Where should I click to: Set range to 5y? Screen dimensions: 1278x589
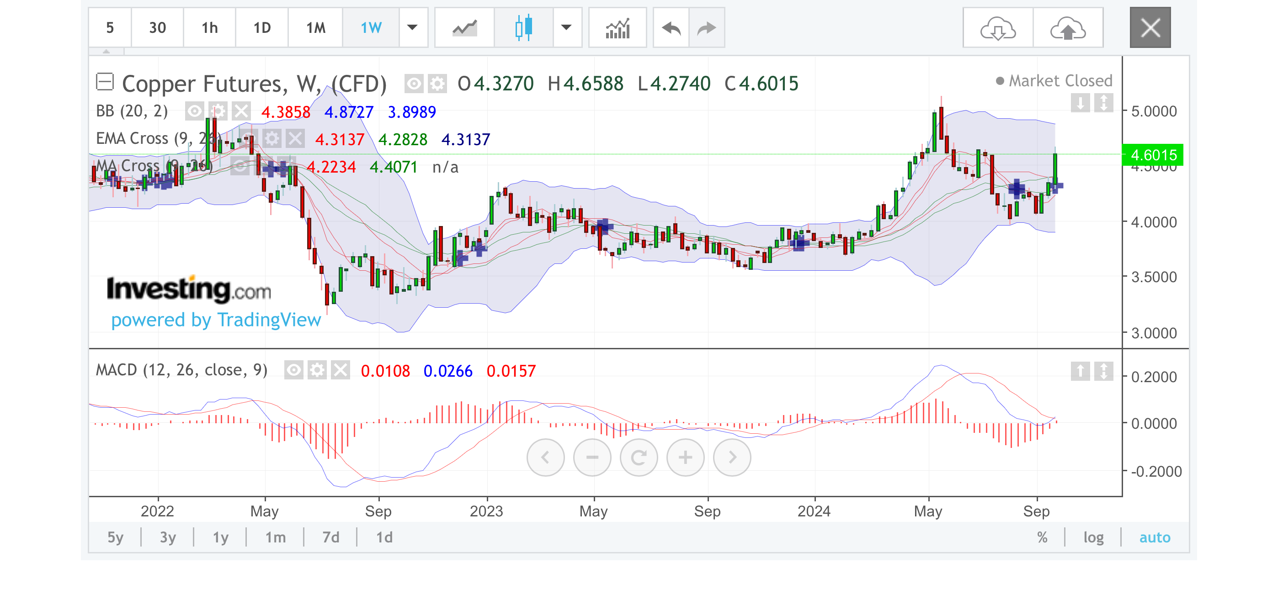tap(115, 537)
